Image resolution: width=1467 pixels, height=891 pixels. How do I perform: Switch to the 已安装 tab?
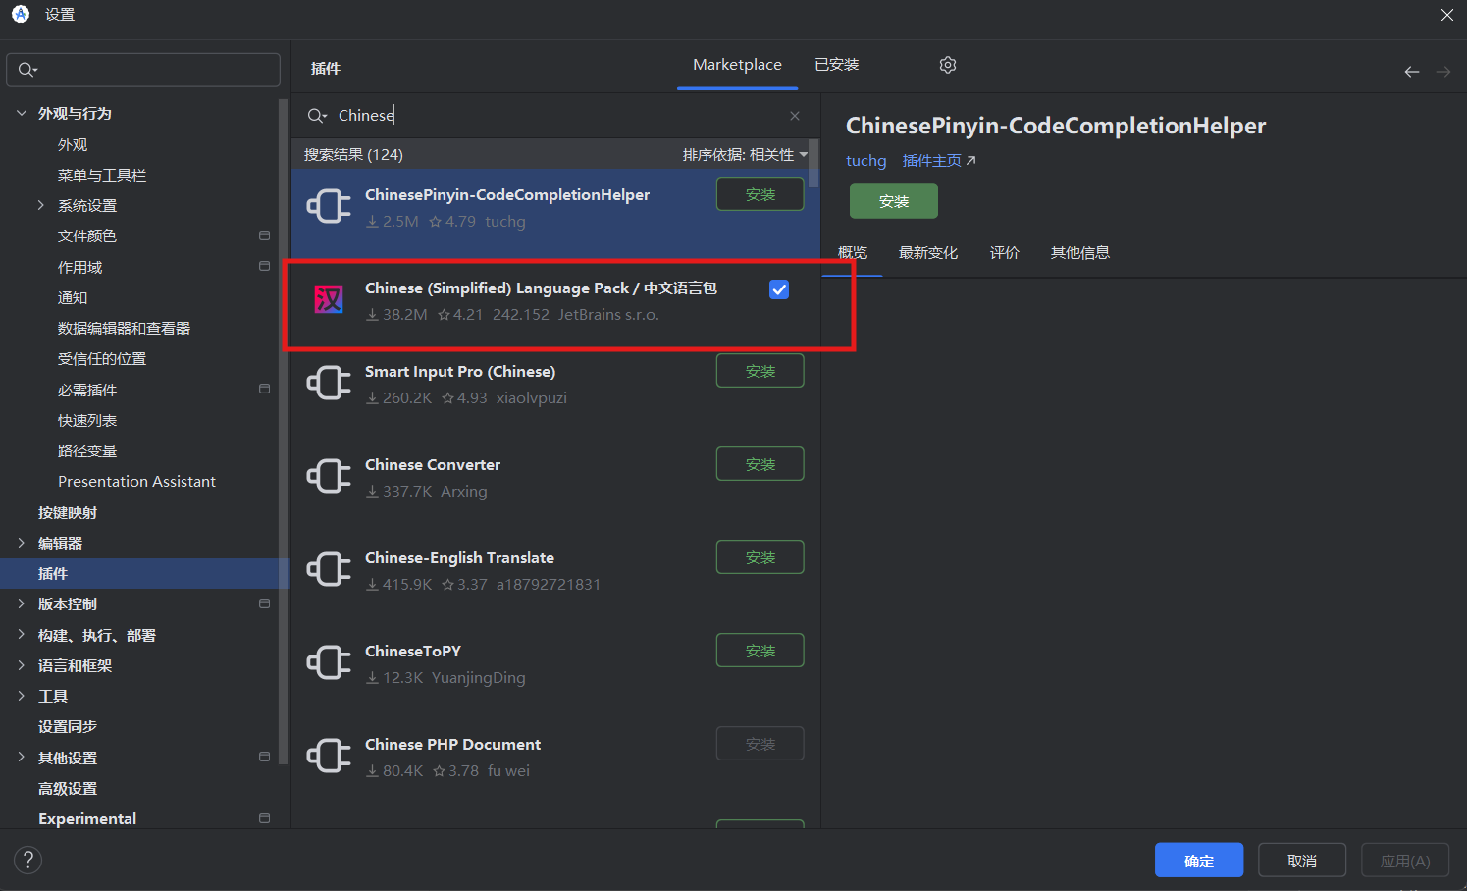836,65
